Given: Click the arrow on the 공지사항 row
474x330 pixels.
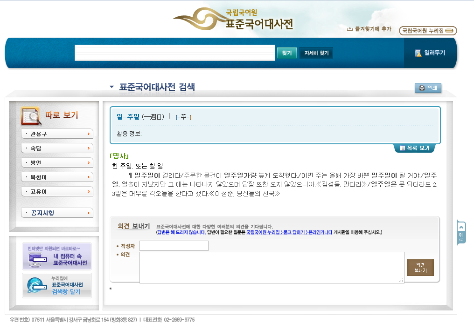Looking at the screenshot, I should (89, 213).
